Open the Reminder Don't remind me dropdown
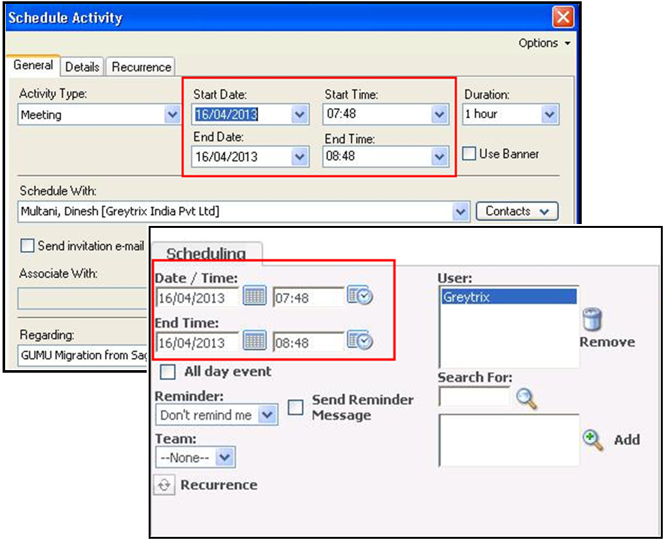This screenshot has width=666, height=542. pos(268,415)
